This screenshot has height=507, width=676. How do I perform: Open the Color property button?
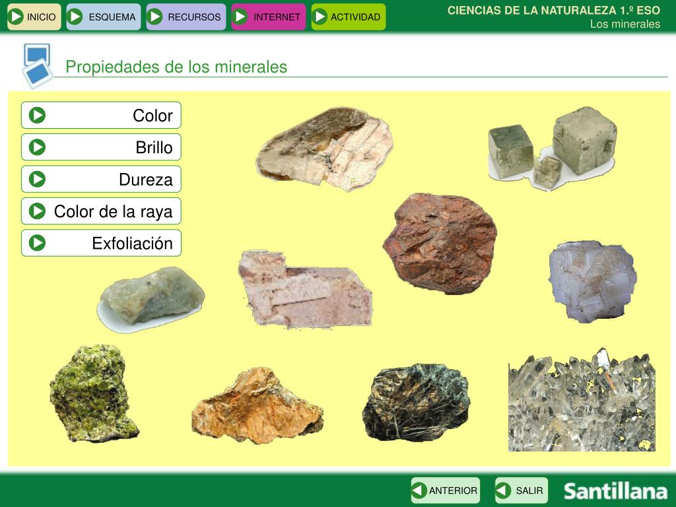click(x=101, y=115)
